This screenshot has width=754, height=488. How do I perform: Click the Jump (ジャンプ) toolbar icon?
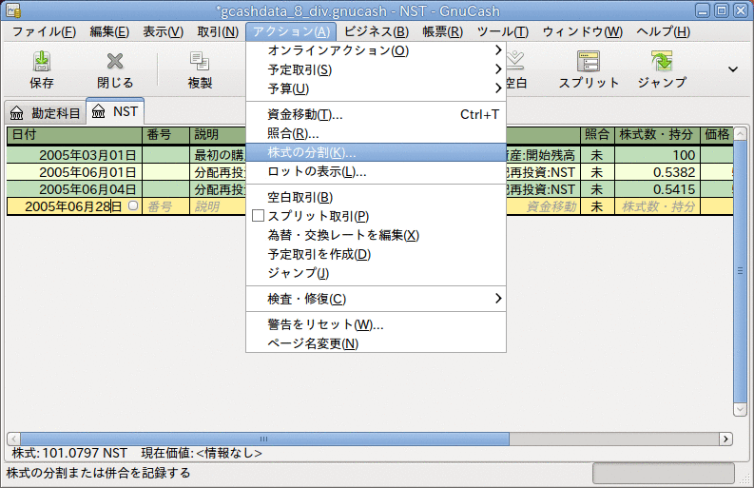662,62
